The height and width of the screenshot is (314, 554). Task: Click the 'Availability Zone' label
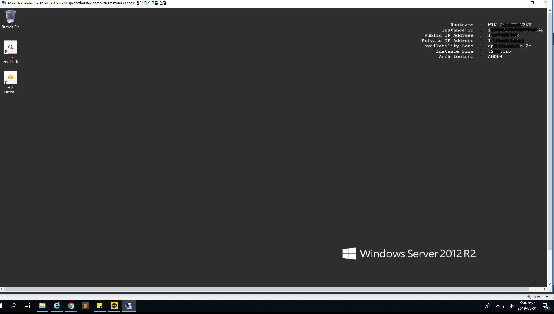449,46
